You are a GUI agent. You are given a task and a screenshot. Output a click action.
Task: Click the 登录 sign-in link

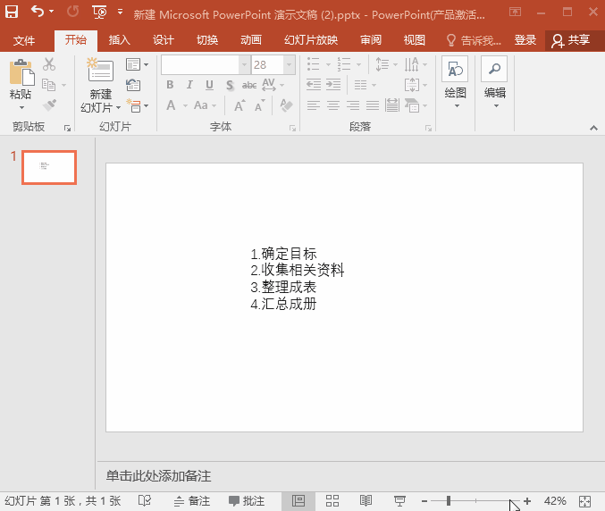click(525, 40)
